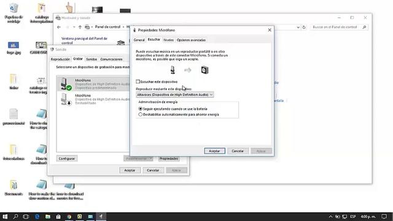This screenshot has height=221, width=393.
Task: Open Sonidos tab in Sonido window
Action: click(x=91, y=60)
